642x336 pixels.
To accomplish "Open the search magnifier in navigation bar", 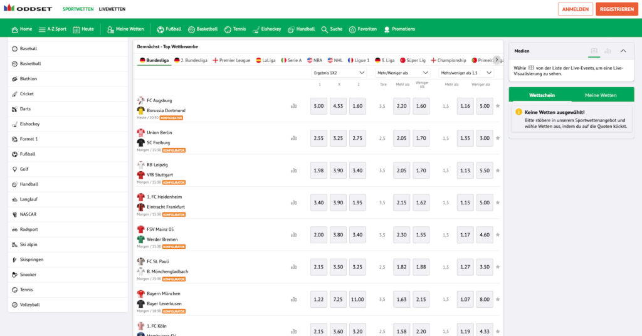I will 324,29.
